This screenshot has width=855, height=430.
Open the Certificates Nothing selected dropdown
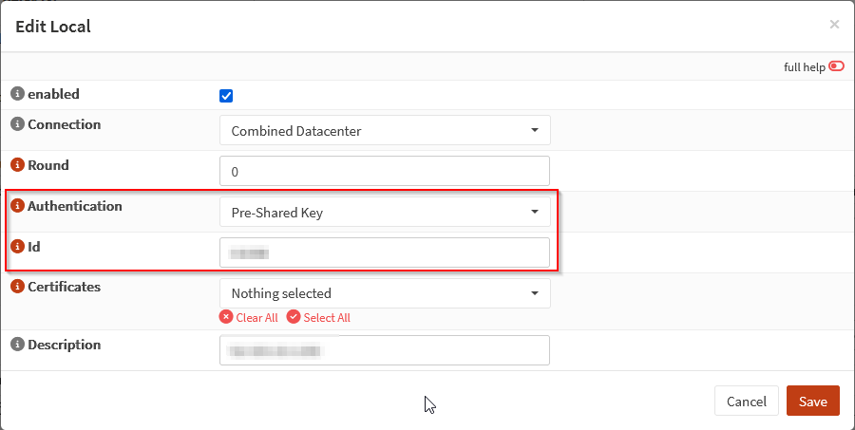385,293
